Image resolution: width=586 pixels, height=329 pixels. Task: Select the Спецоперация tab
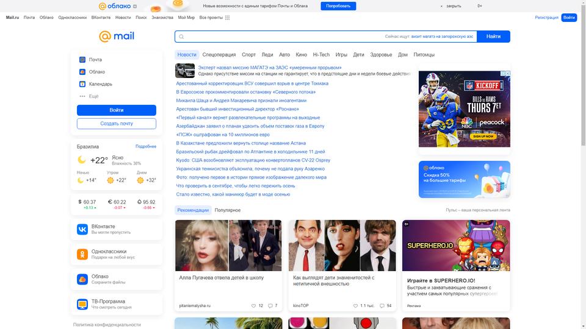pyautogui.click(x=219, y=55)
